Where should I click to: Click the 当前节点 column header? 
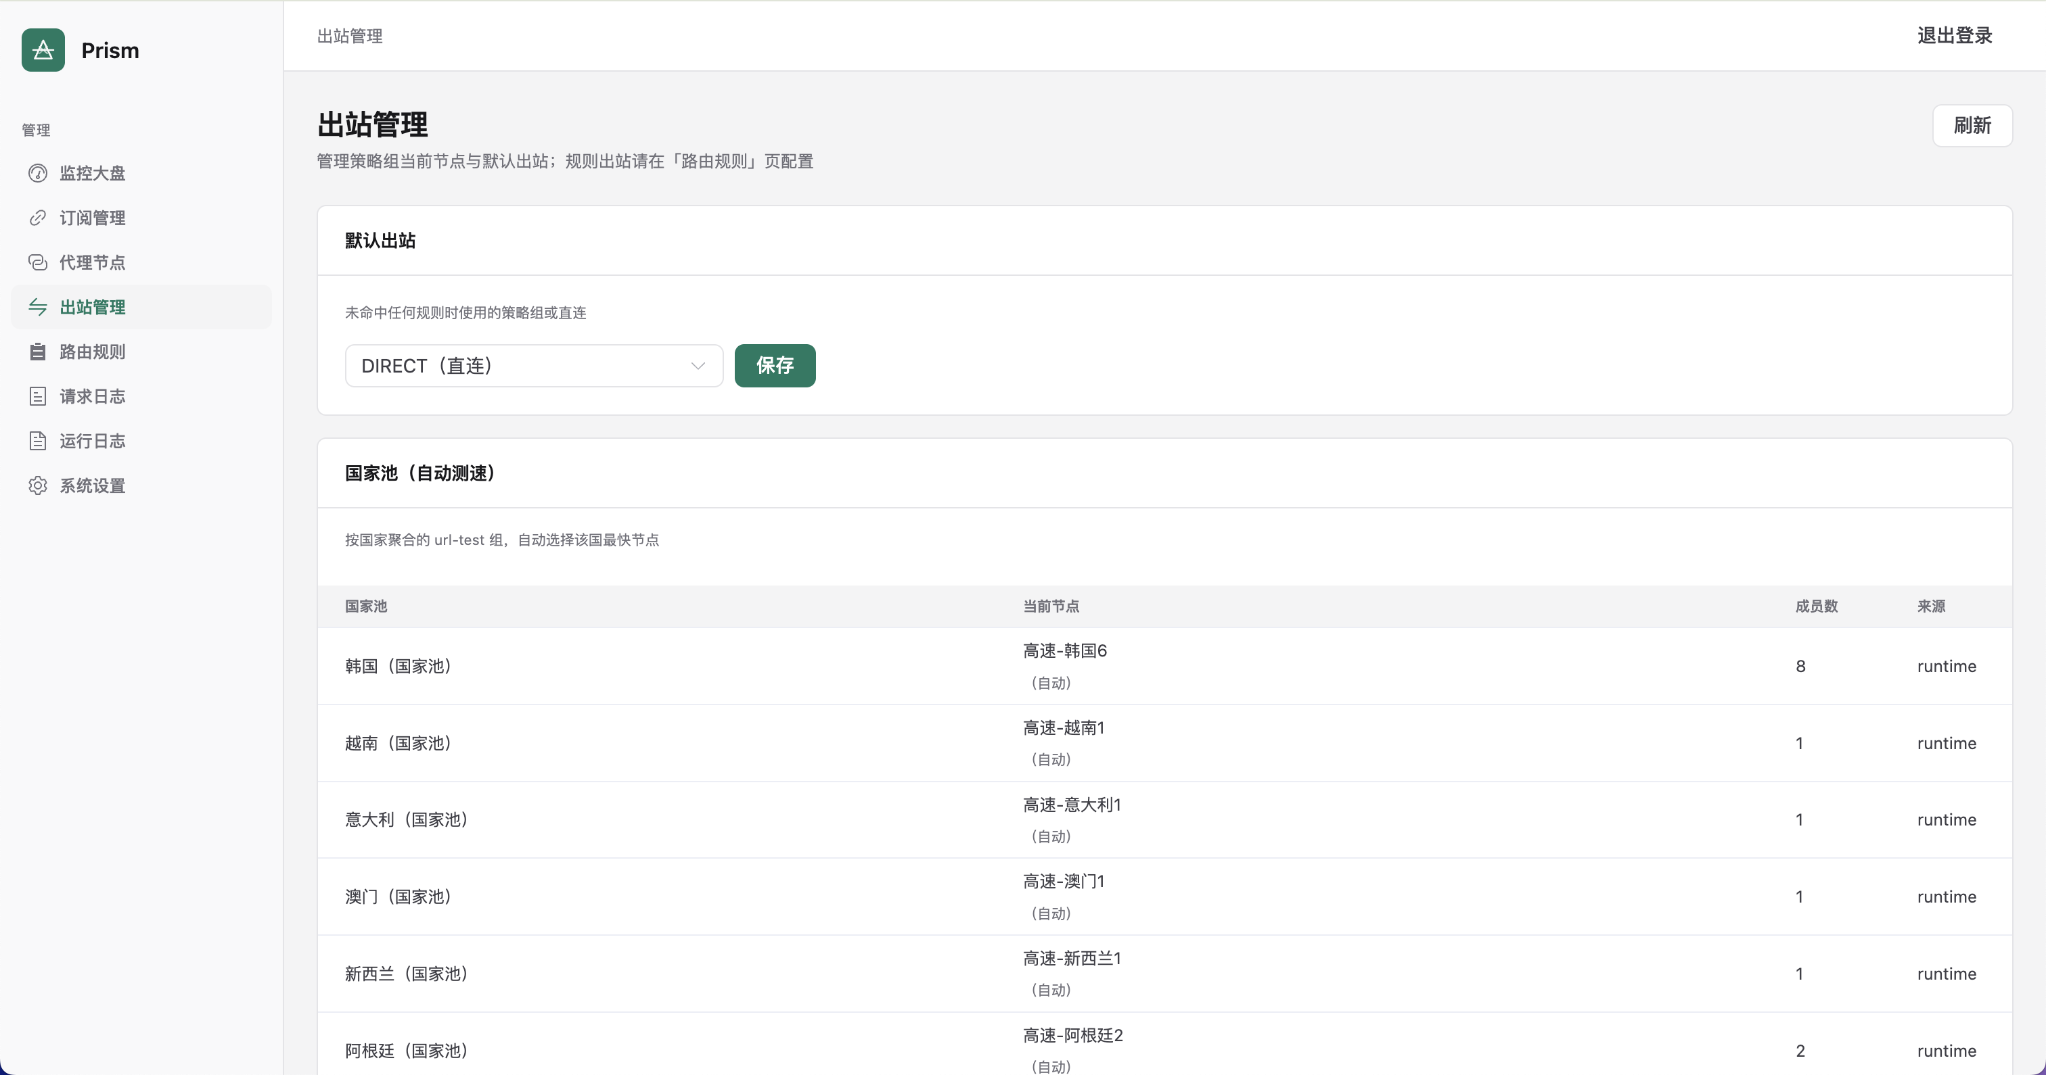(1051, 606)
